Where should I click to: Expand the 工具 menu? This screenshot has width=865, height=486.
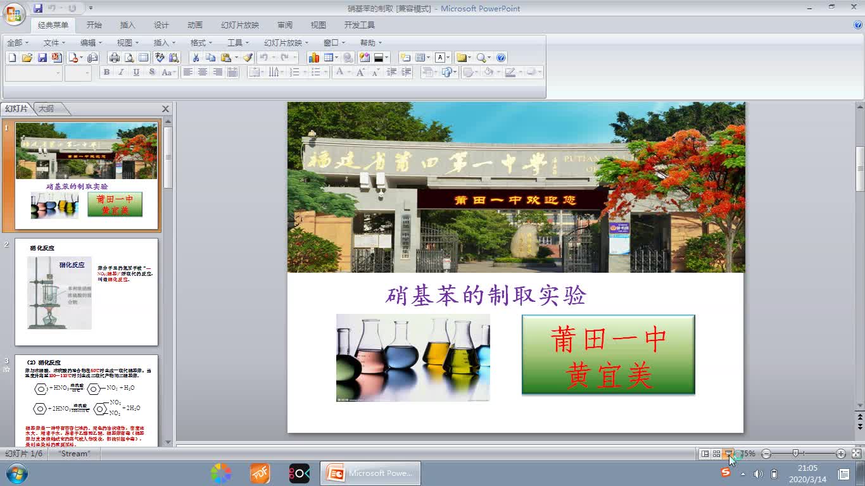[x=238, y=42]
